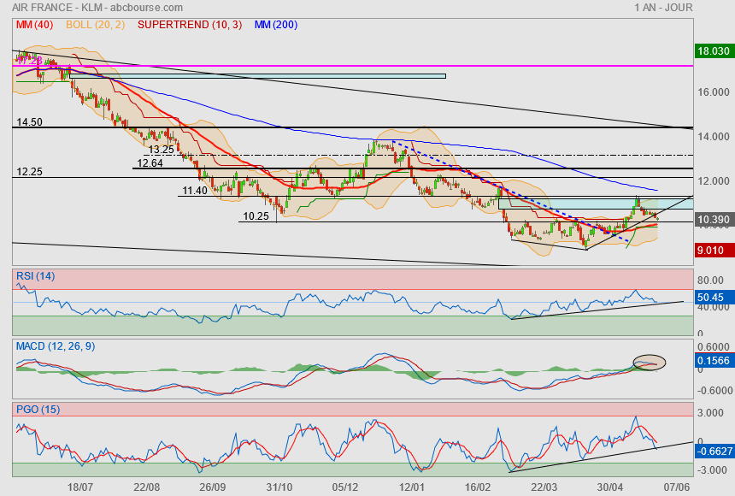The width and height of the screenshot is (735, 496).
Task: Select the 10.25 support level label
Action: click(x=256, y=216)
